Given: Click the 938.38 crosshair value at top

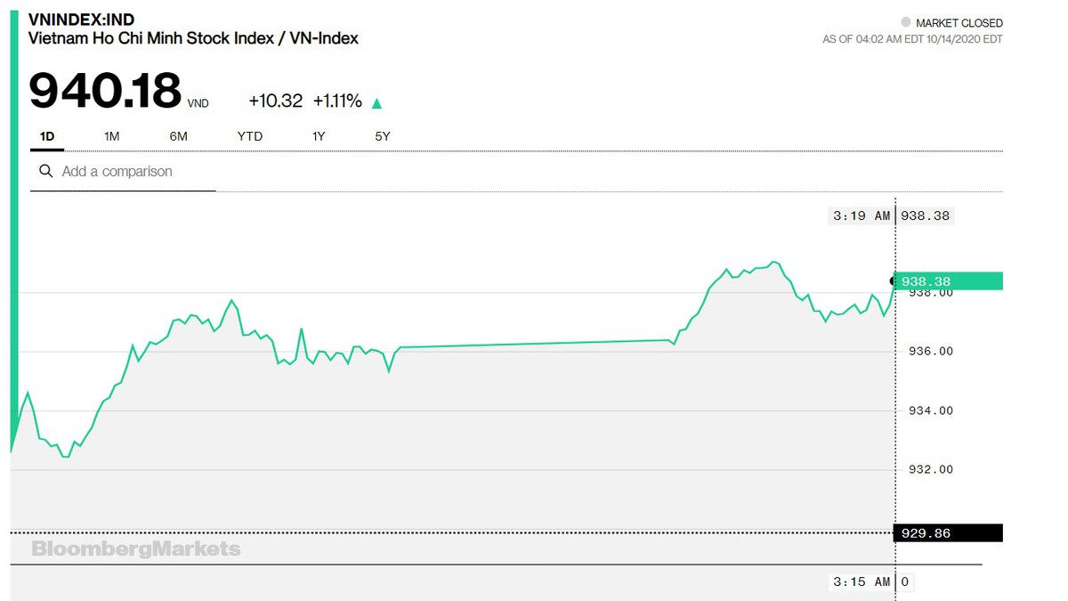Looking at the screenshot, I should pyautogui.click(x=926, y=215).
